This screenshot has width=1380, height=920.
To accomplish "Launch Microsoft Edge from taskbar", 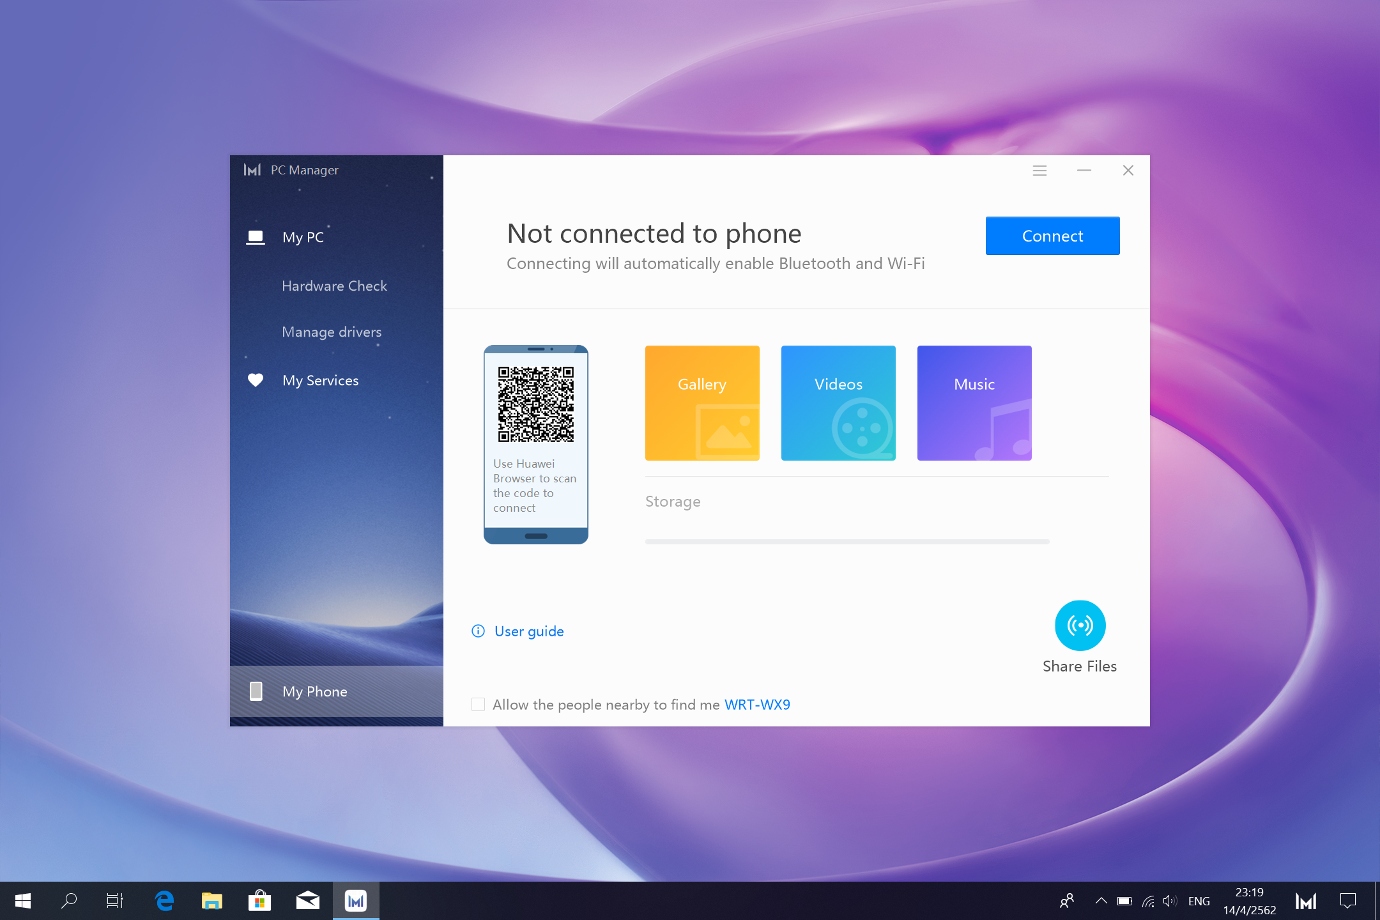I will [x=165, y=901].
